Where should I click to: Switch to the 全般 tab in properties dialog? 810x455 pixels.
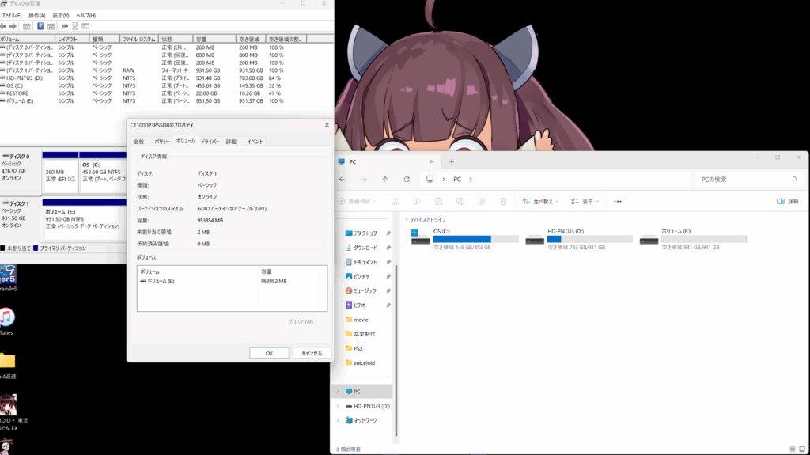click(138, 142)
